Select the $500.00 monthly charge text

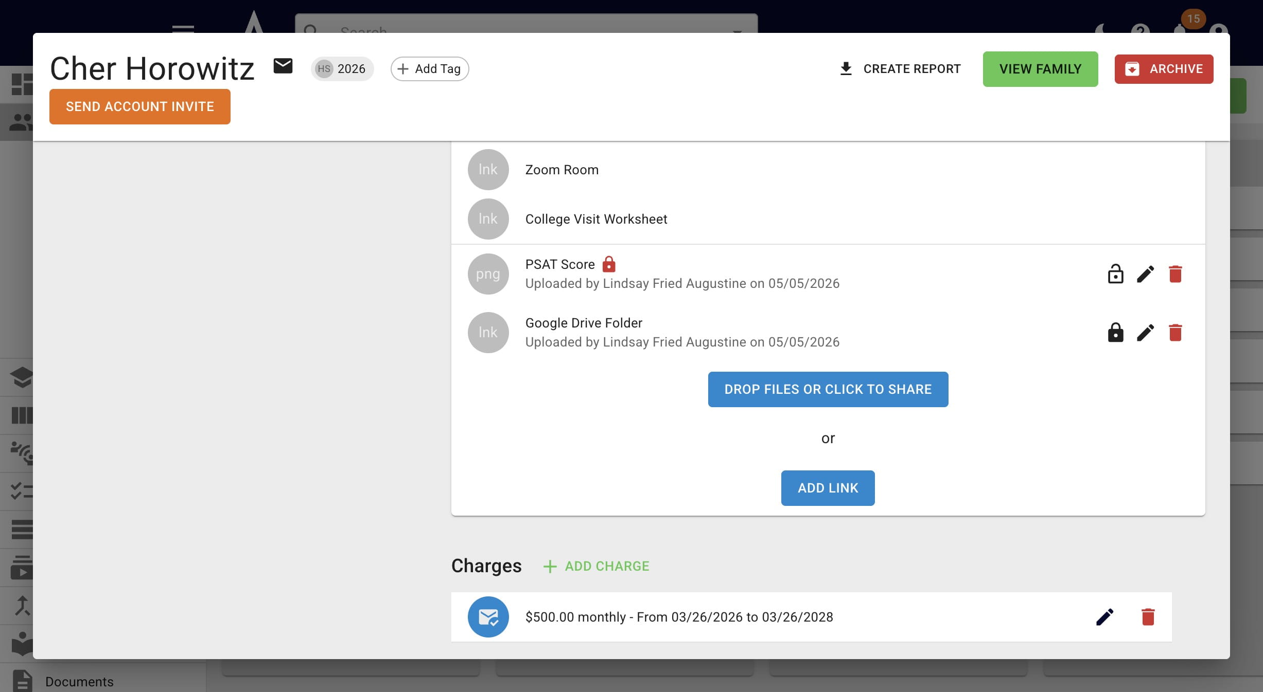pyautogui.click(x=679, y=617)
